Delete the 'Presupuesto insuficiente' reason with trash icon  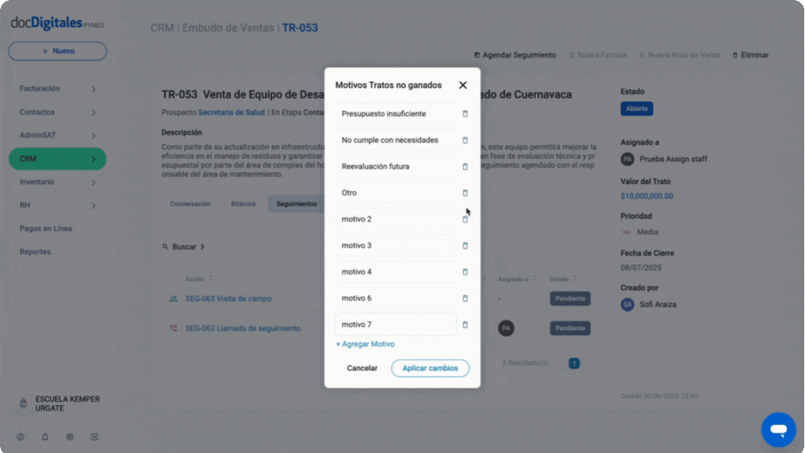point(465,113)
